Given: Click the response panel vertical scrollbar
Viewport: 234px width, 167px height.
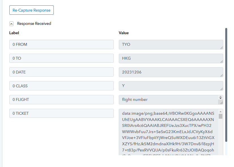Looking at the screenshot, I should point(226,85).
